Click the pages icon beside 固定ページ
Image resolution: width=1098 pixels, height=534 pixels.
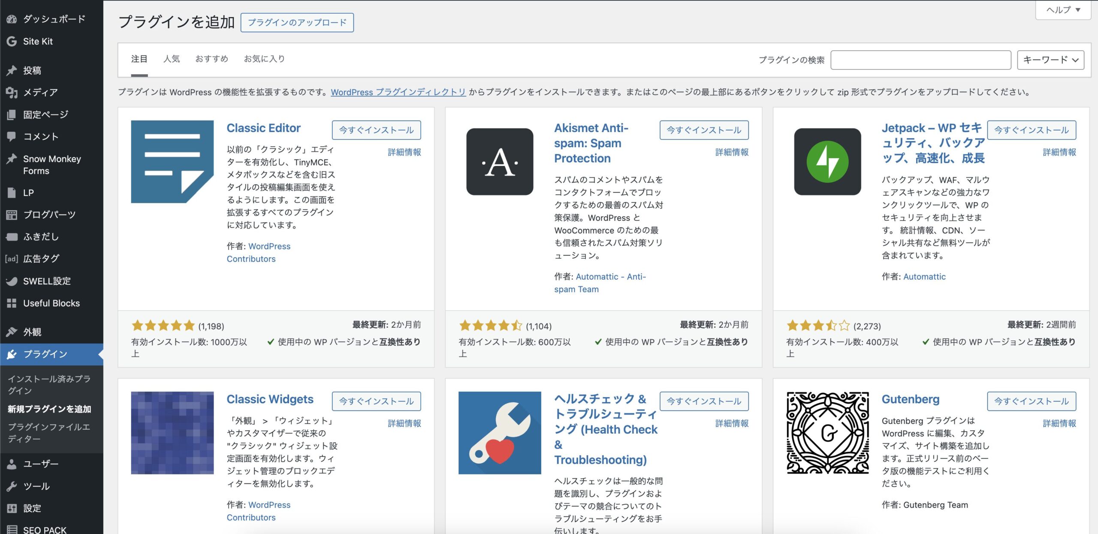[x=12, y=115]
